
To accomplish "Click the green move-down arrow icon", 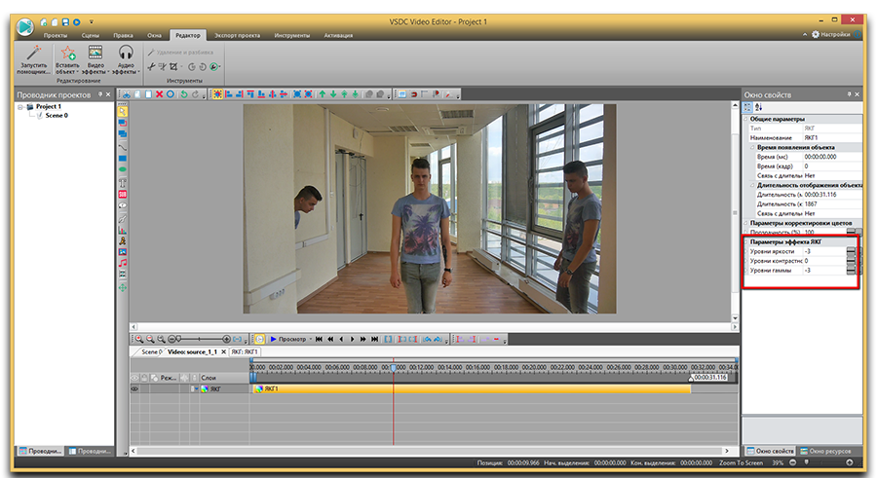I will point(333,94).
